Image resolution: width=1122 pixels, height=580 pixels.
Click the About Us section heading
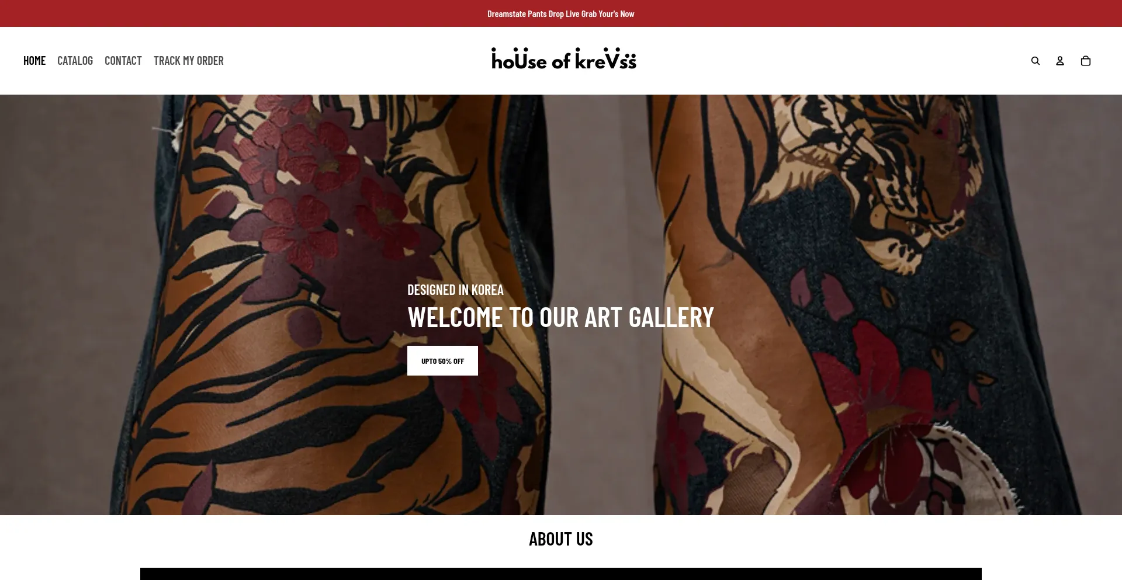560,539
